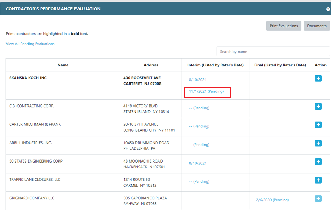
Task: Click Interim (Listed by Rater's Date) header
Action: 215,65
